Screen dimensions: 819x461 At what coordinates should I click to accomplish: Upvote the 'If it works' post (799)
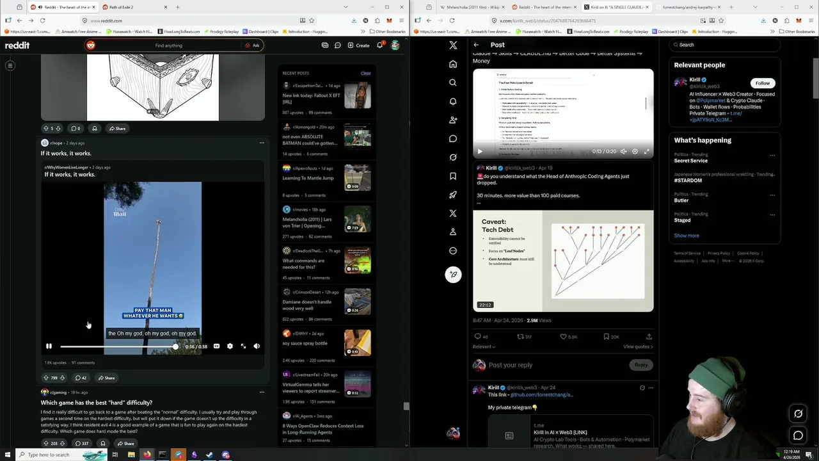point(47,378)
